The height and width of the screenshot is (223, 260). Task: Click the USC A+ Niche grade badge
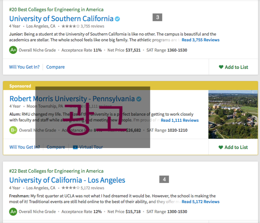pyautogui.click(x=13, y=50)
